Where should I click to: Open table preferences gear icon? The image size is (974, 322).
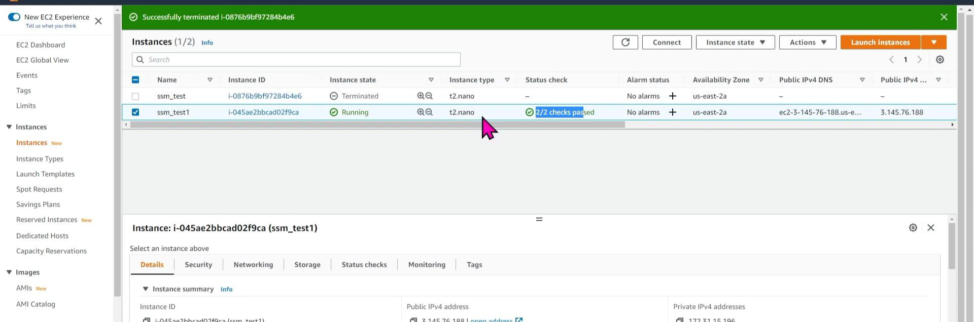tap(940, 60)
